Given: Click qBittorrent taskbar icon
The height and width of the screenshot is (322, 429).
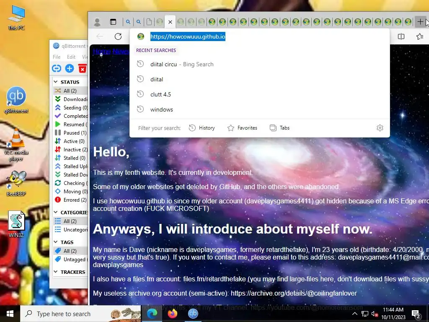Looking at the screenshot, I should [x=193, y=314].
